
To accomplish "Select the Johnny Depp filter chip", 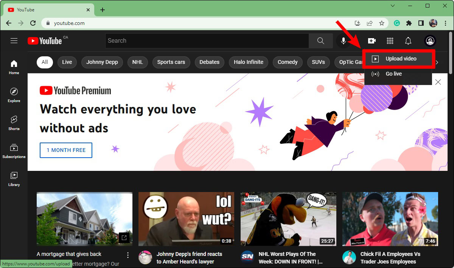I will tap(102, 62).
